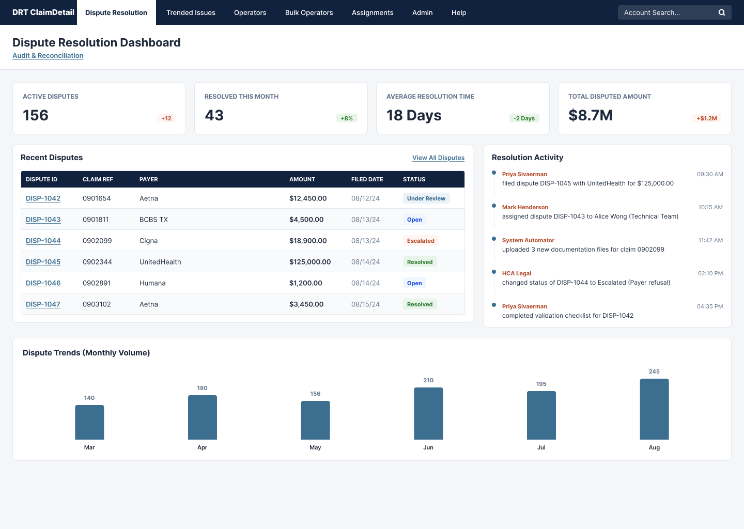Click HCA Legal in activity feed
The image size is (744, 529).
click(517, 273)
